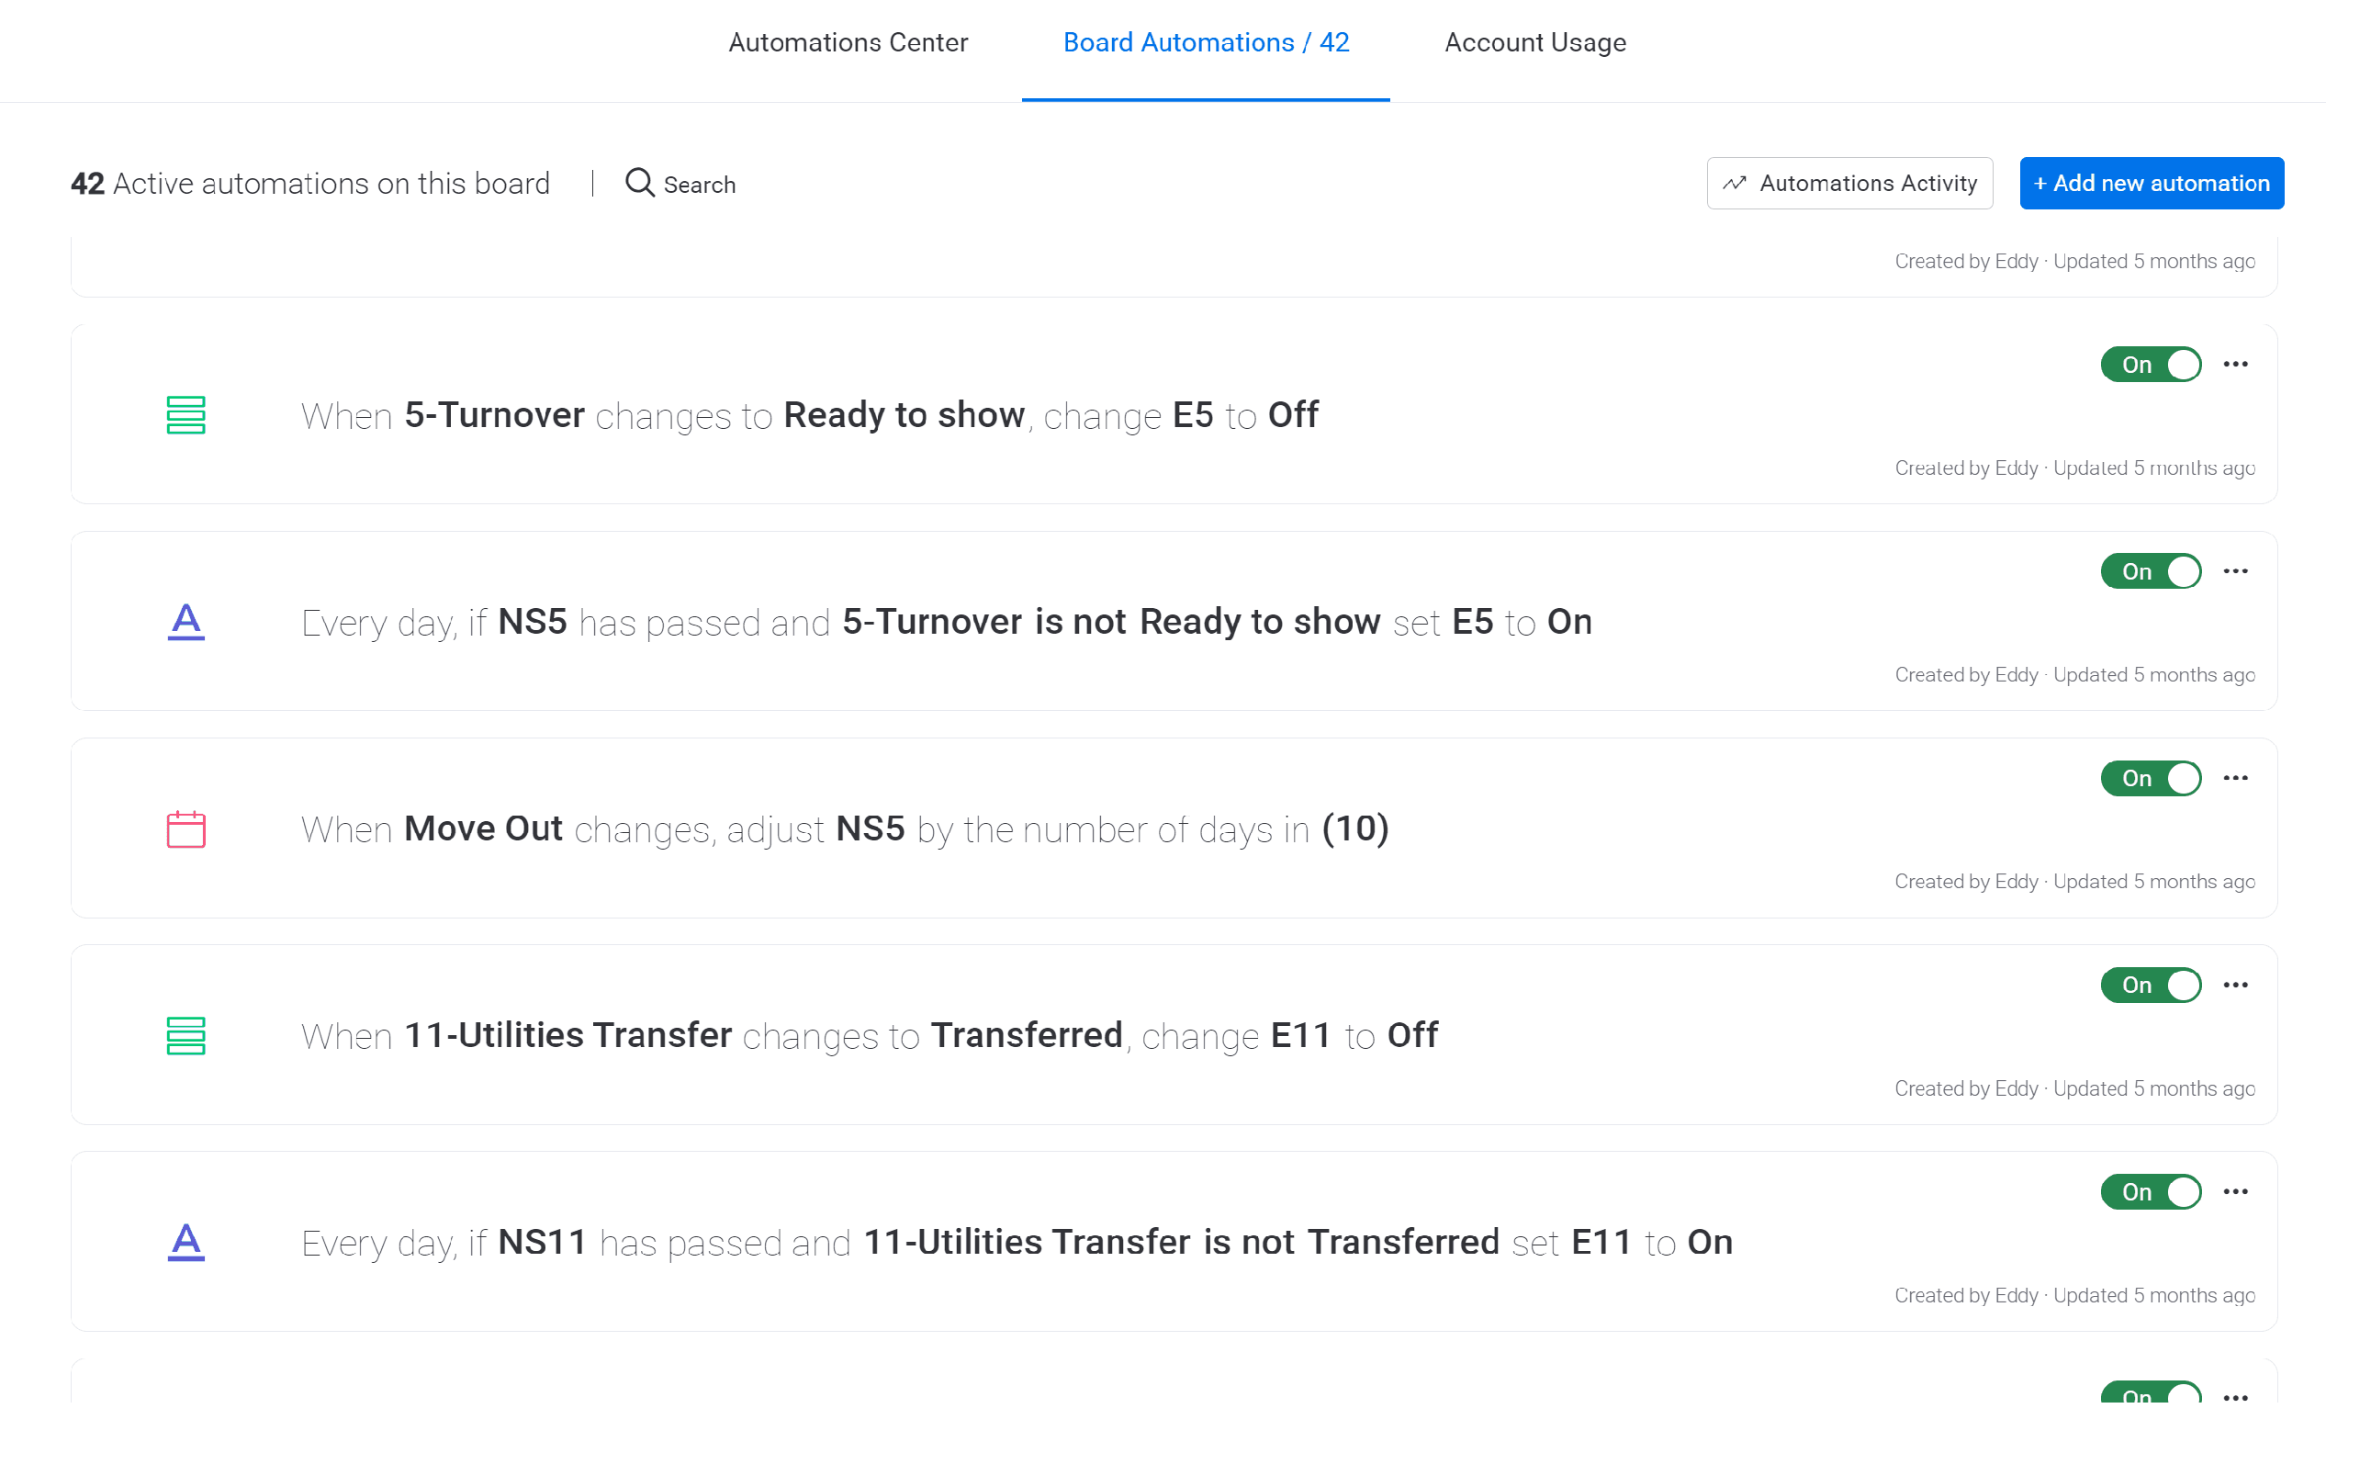Toggle the partially visible bottom automation switch
This screenshot has width=2371, height=1476.
(2151, 1393)
